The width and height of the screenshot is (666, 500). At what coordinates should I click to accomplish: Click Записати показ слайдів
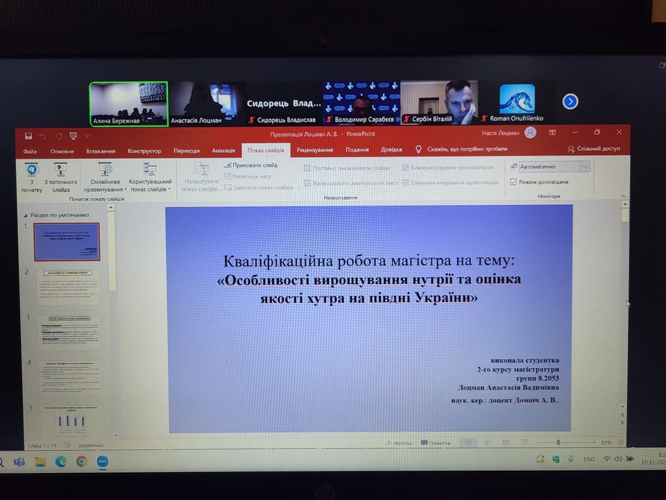click(259, 187)
